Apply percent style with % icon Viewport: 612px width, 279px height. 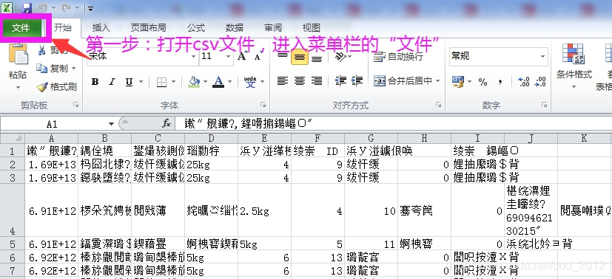tap(483, 82)
